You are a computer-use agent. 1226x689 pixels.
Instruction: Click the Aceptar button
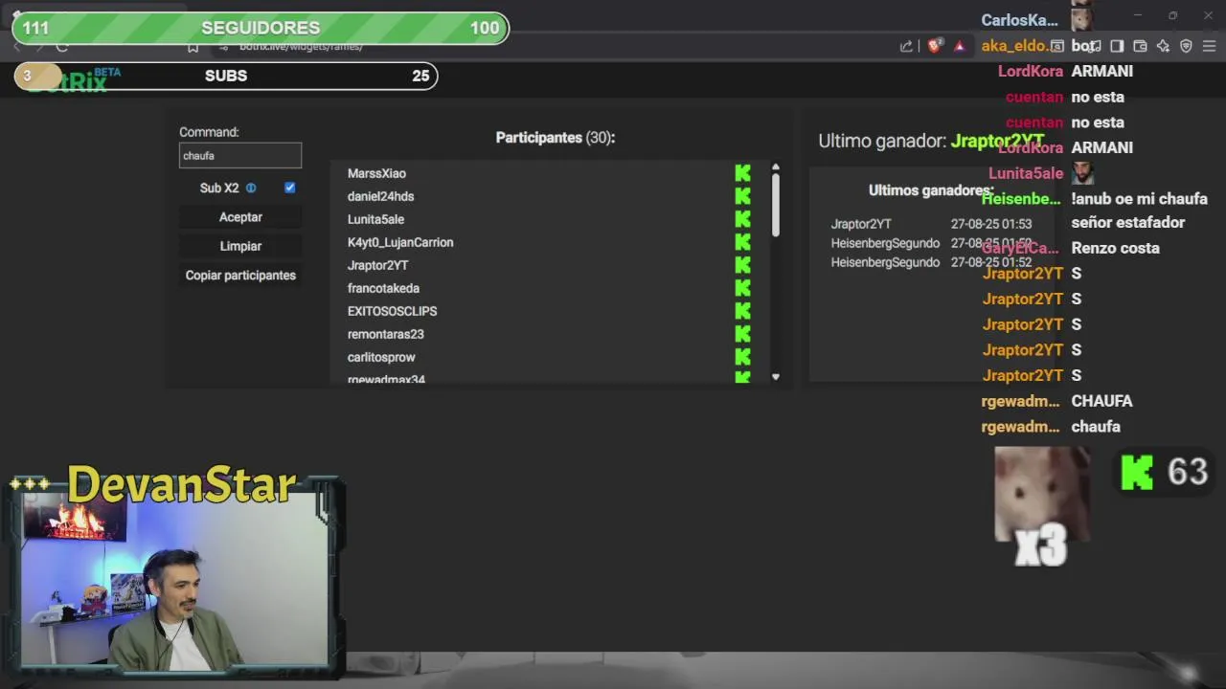click(240, 217)
